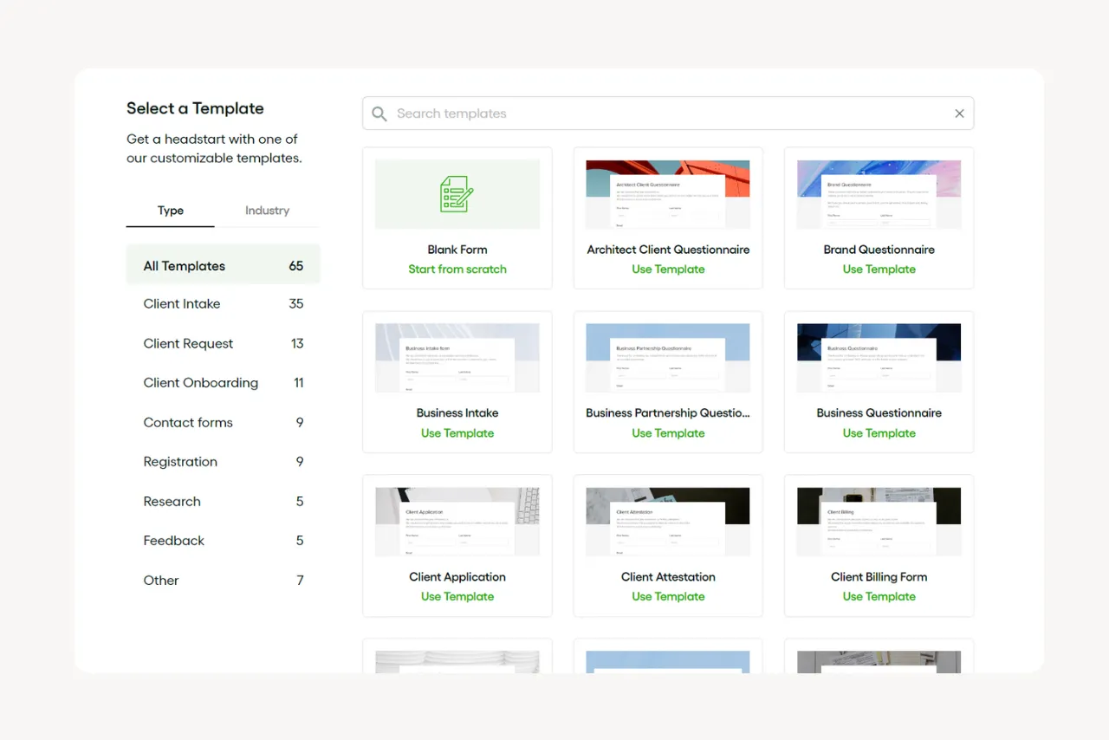Use Template for Client Attestation

point(668,597)
